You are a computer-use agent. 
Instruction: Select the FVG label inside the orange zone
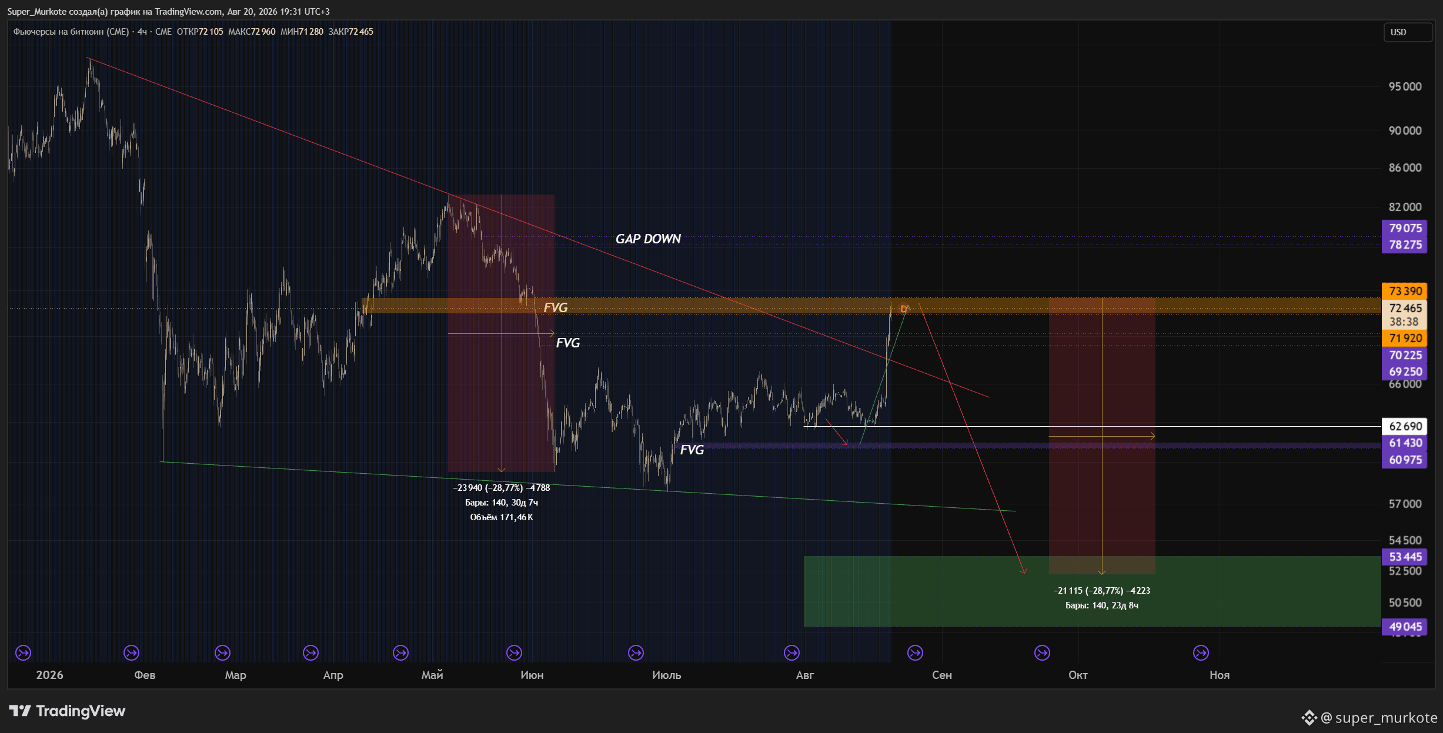(x=556, y=307)
